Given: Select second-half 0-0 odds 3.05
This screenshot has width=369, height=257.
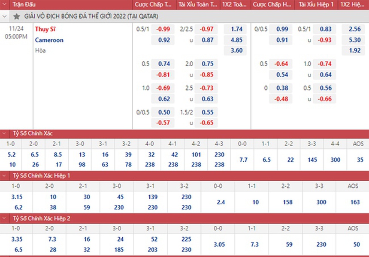Looking at the screenshot, I should [218, 244].
